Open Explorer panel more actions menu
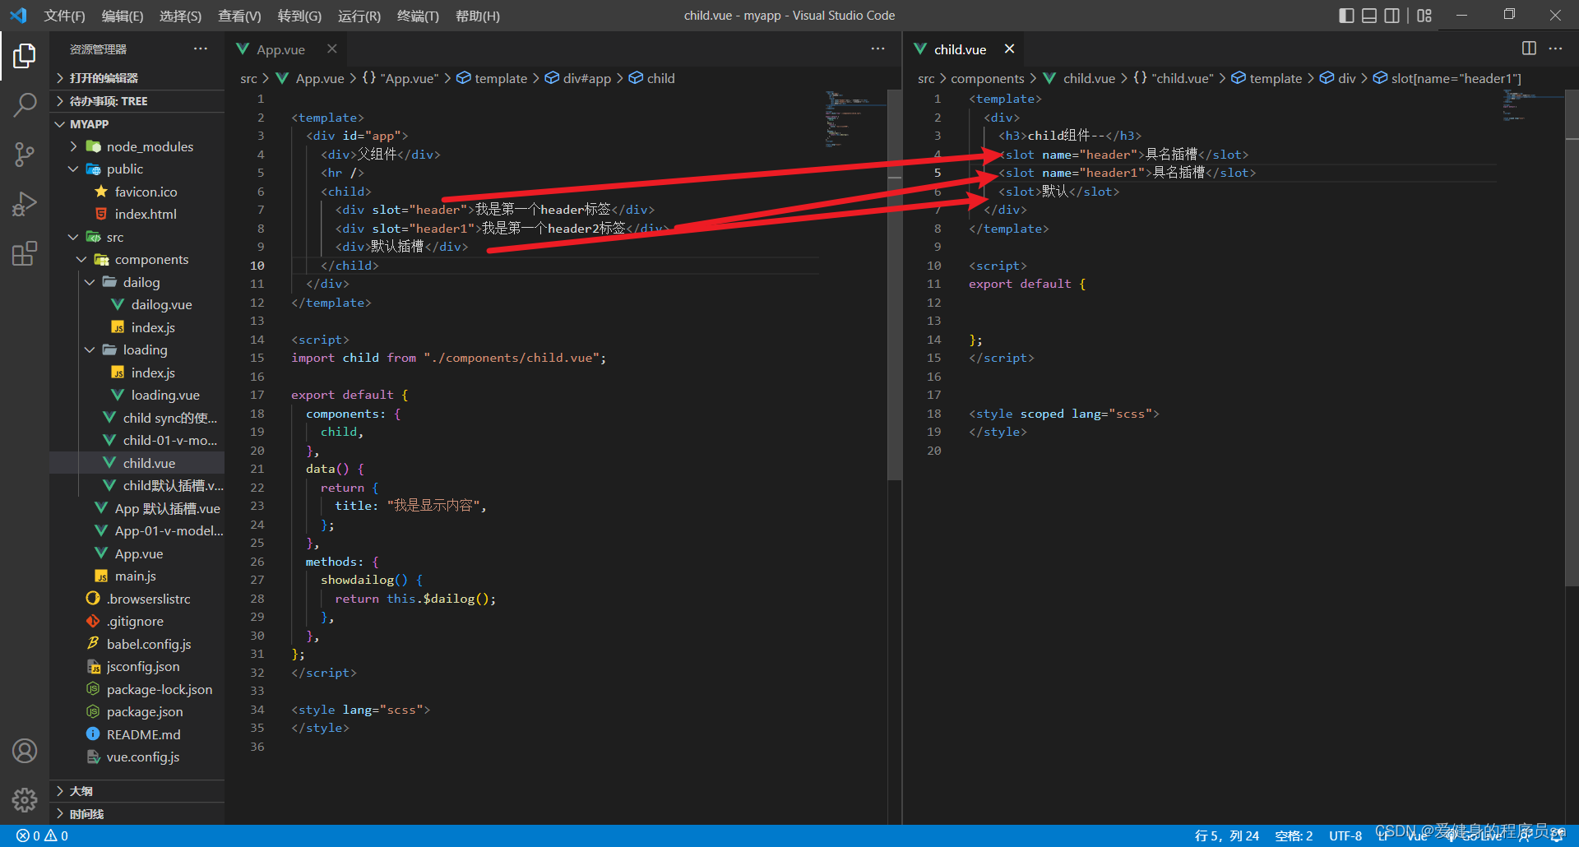The image size is (1579, 847). tap(201, 49)
